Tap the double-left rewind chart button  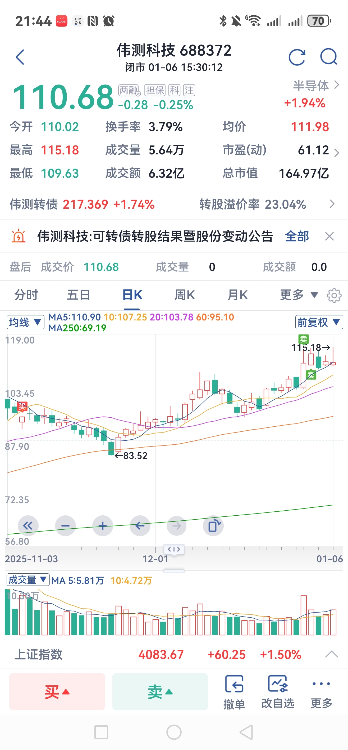pyautogui.click(x=28, y=526)
